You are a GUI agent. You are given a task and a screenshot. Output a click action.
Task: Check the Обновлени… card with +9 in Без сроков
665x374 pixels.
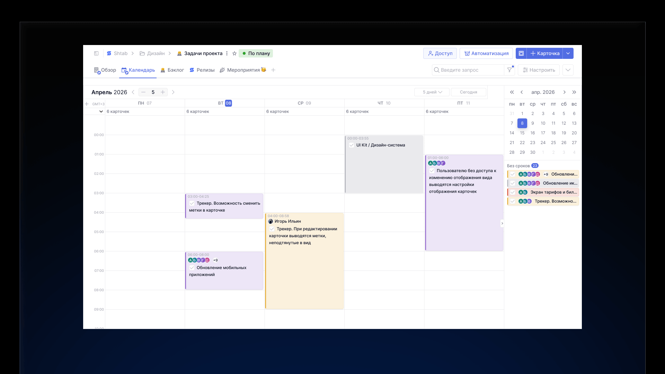pos(513,174)
